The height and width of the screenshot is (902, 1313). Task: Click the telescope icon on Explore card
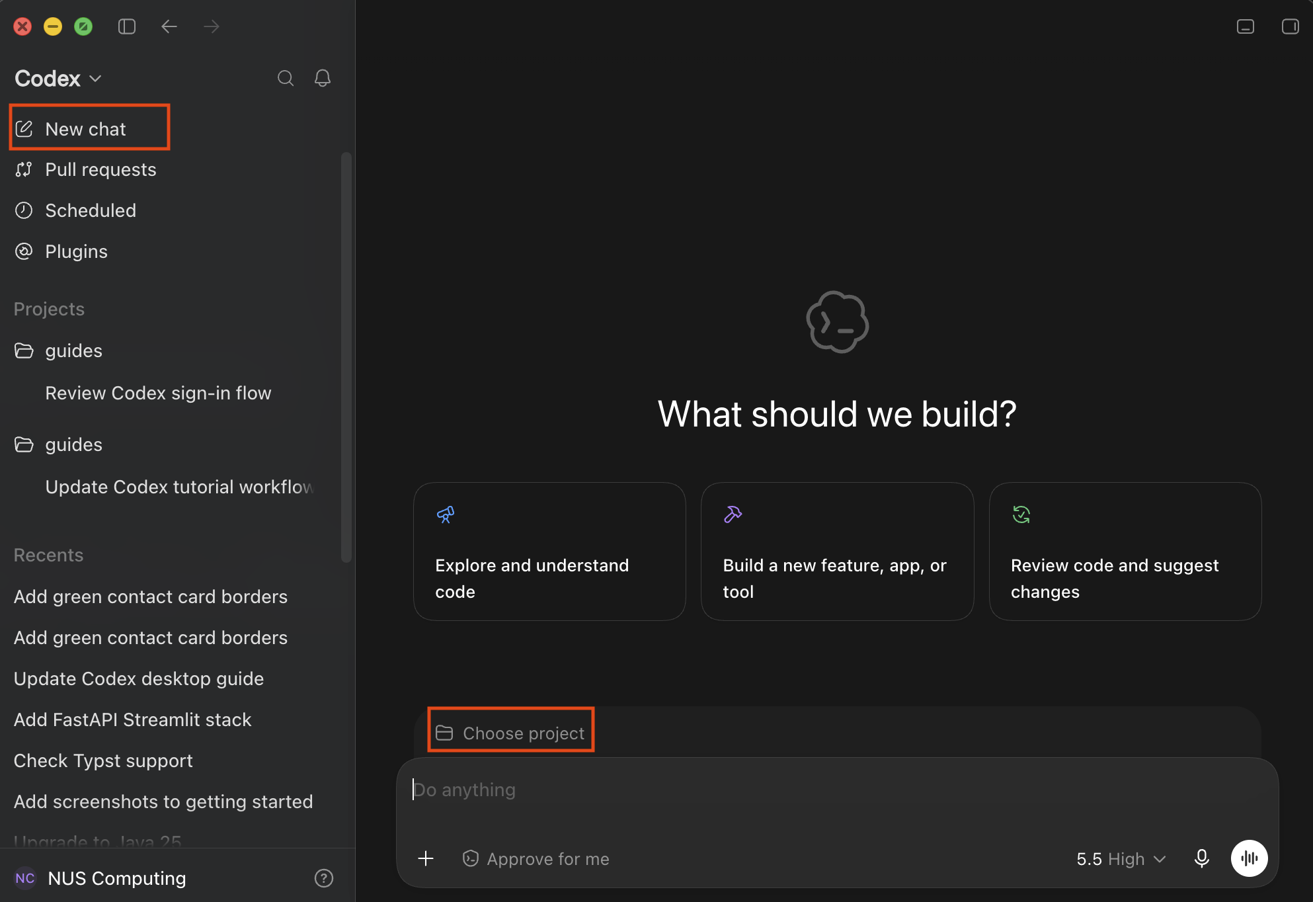446,514
